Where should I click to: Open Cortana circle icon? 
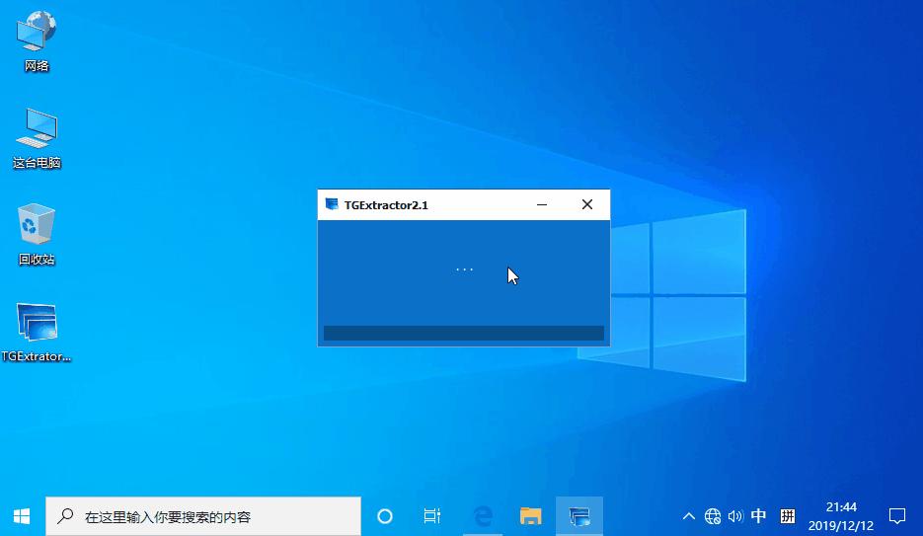pos(385,516)
